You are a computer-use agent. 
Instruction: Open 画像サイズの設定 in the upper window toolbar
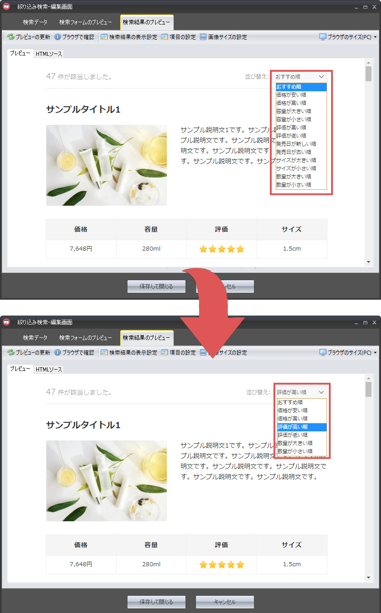(223, 37)
